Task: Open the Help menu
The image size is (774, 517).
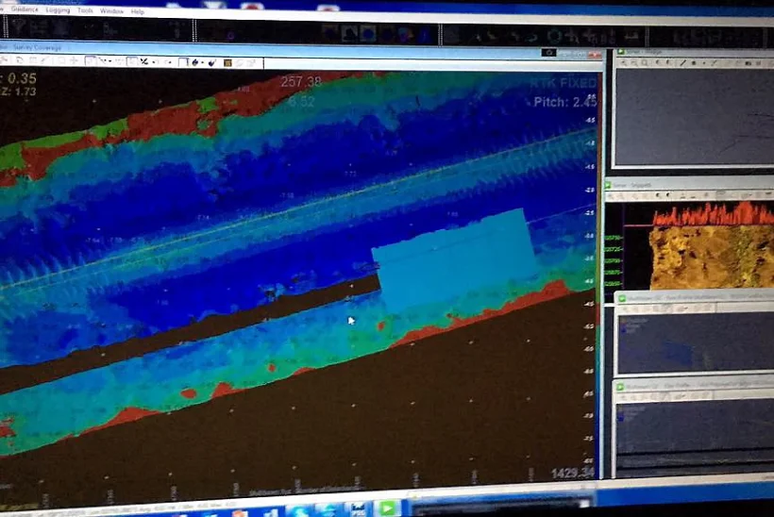Action: pos(138,12)
